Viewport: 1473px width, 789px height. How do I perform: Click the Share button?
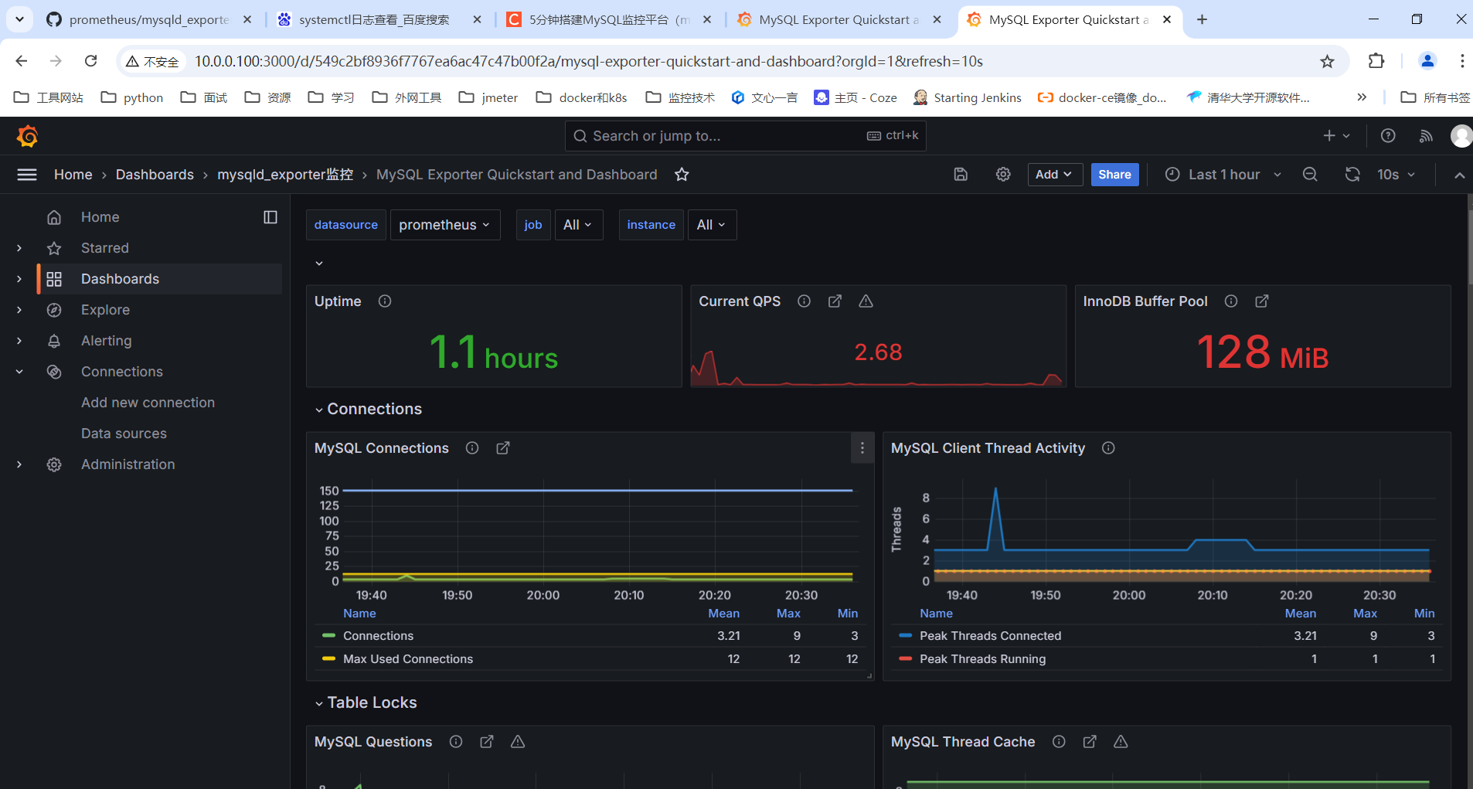(1114, 175)
